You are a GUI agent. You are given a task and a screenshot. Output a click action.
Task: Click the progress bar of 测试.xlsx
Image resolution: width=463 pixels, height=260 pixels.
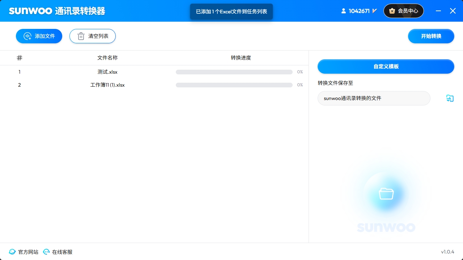coord(234,72)
